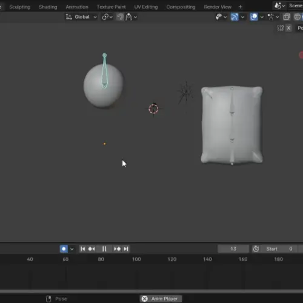Switch to the Texture Paint tab
Viewport: 303px width, 303px height.
pyautogui.click(x=111, y=7)
